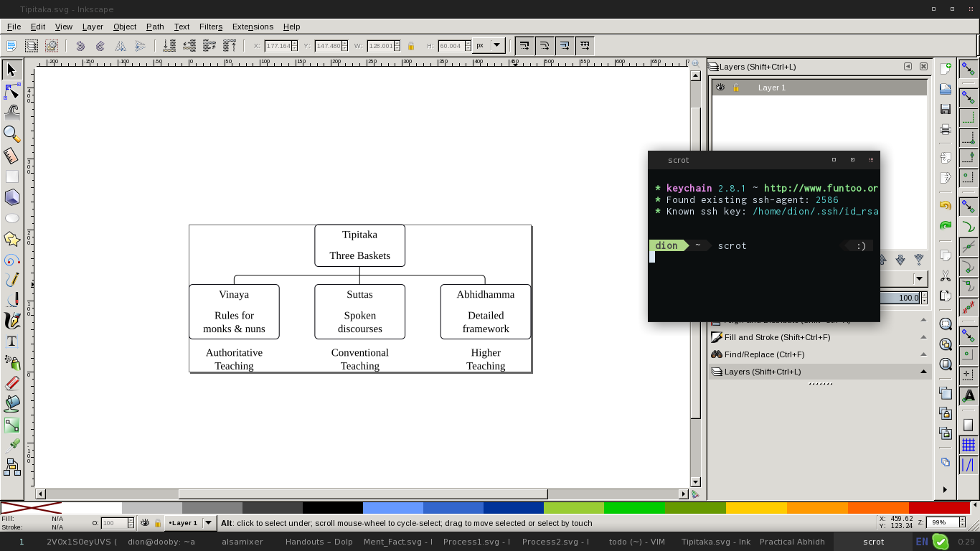Expand hidden commands bar items arrow

point(945,490)
